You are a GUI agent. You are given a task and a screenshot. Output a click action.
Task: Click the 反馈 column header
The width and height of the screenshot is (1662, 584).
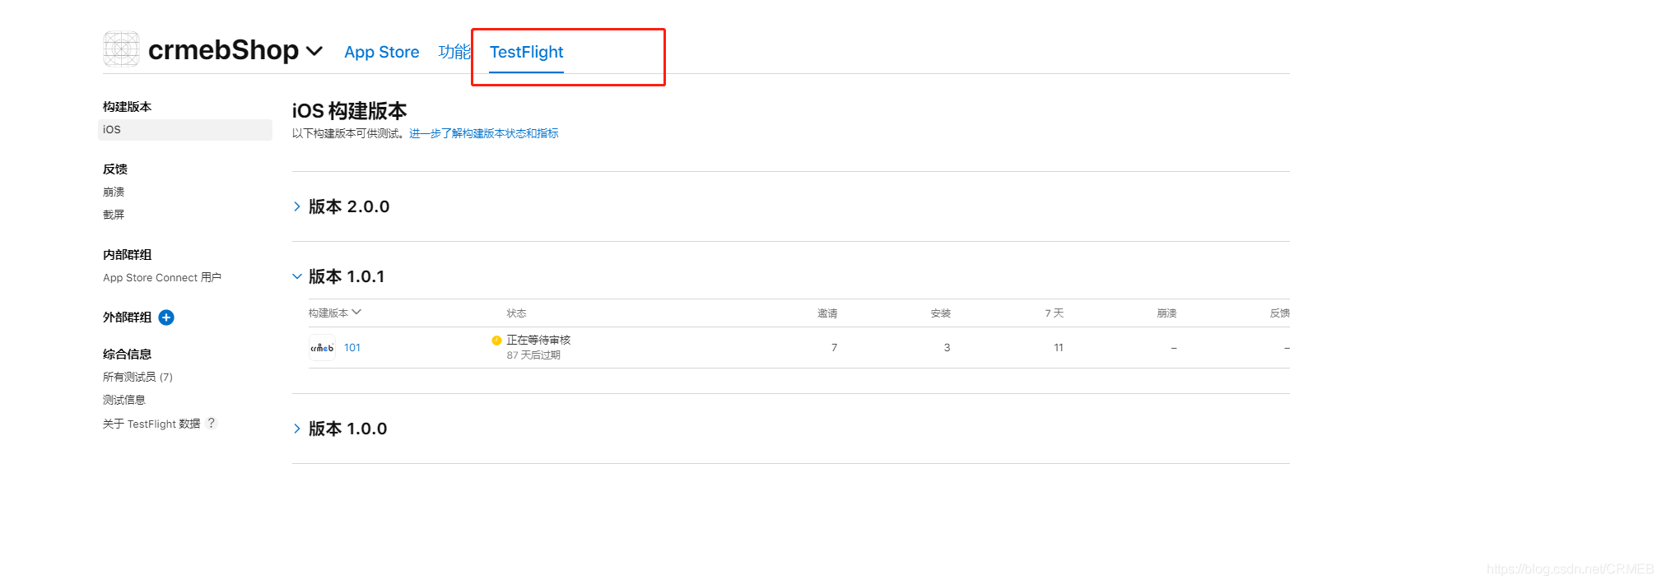click(x=1279, y=313)
